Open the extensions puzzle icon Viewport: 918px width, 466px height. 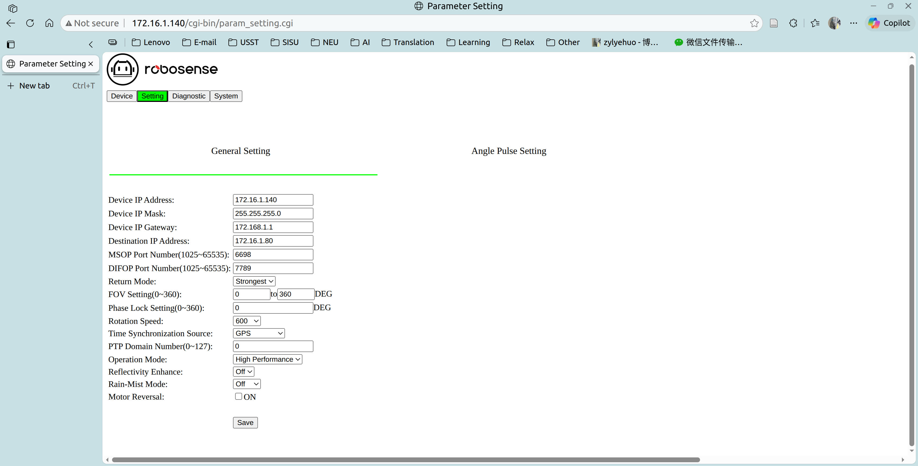pyautogui.click(x=793, y=23)
